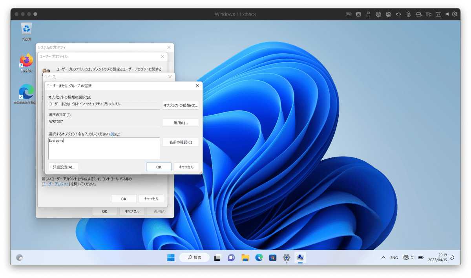
Task: Select the Firefox desktop shortcut
Action: [x=27, y=63]
